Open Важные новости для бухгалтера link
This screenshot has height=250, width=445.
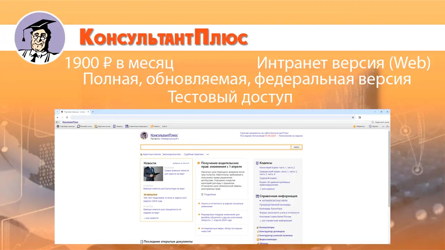(164, 189)
